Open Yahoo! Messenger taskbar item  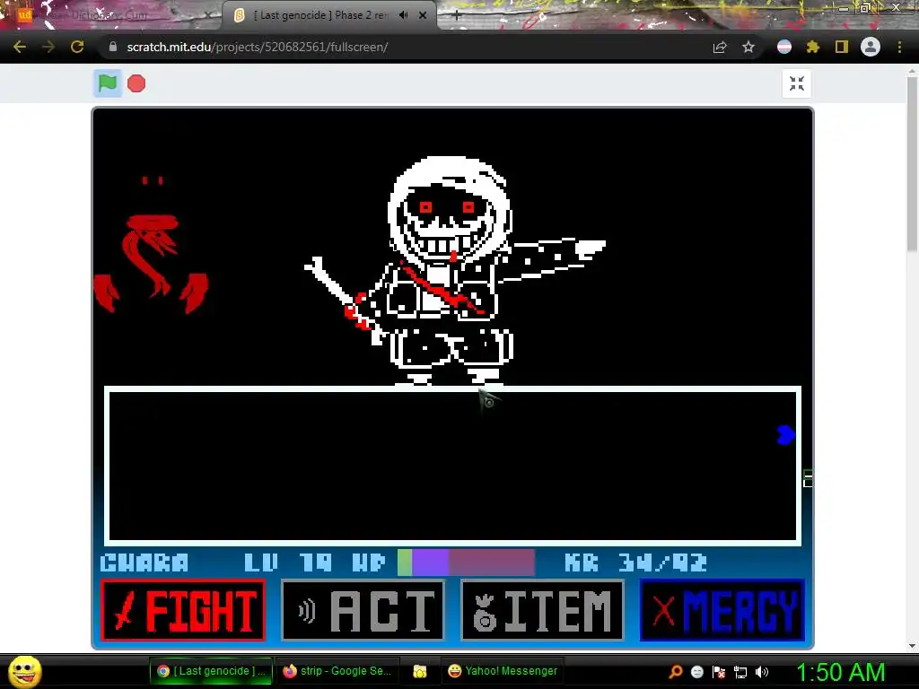coord(503,671)
